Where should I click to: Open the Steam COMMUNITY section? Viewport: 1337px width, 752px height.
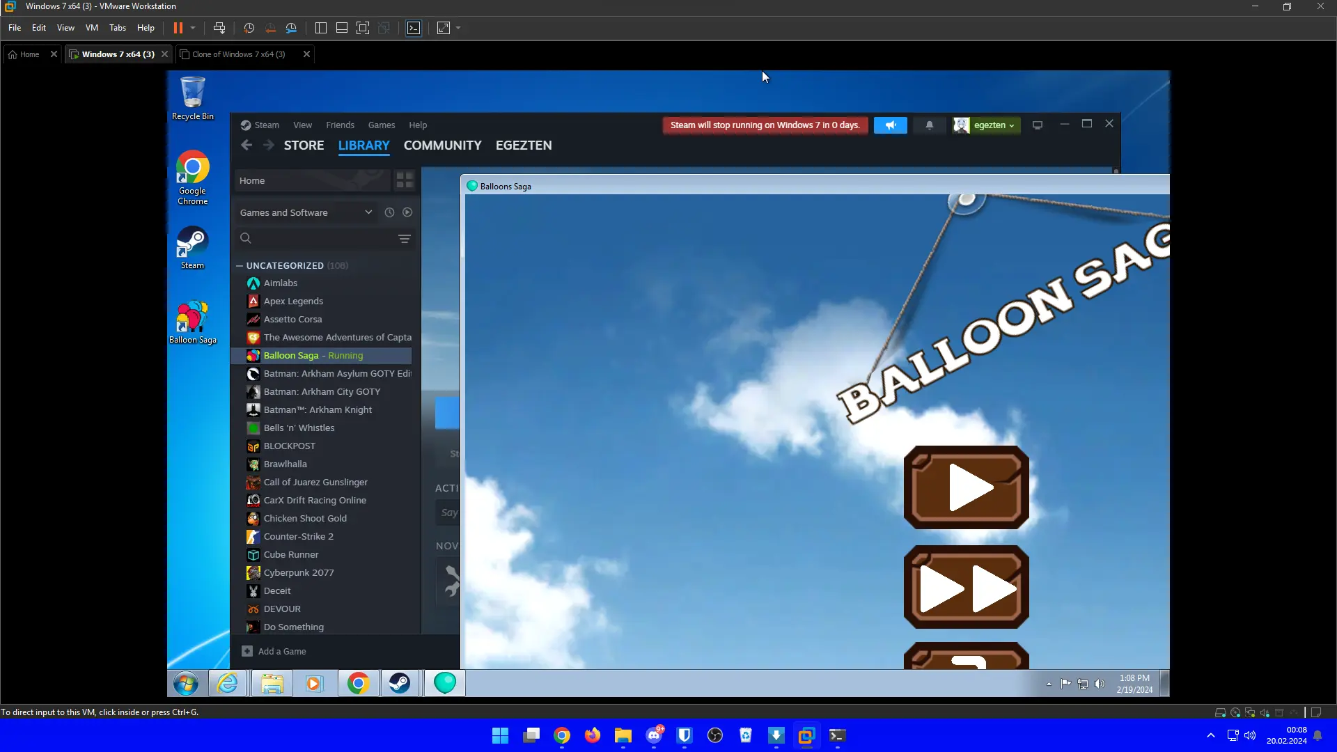(x=443, y=146)
